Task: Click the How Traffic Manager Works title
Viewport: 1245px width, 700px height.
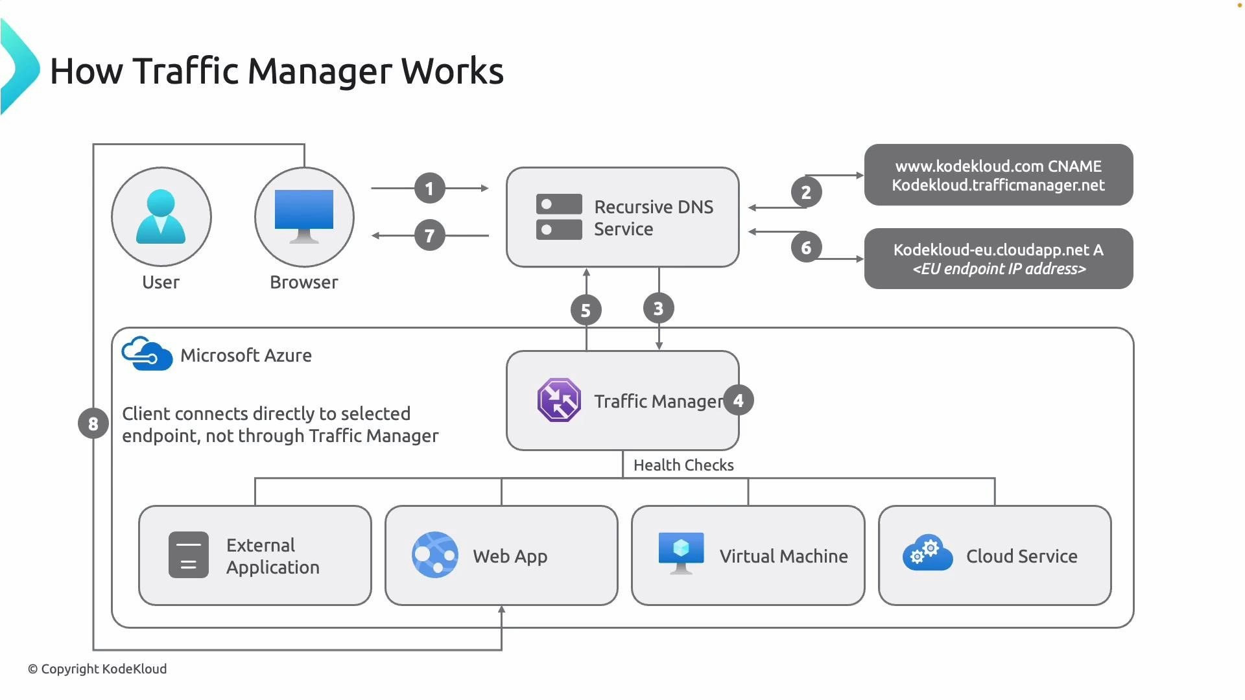Action: coord(278,70)
